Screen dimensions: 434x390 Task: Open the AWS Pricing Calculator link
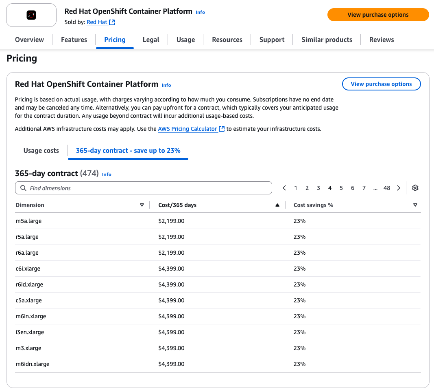coord(188,129)
